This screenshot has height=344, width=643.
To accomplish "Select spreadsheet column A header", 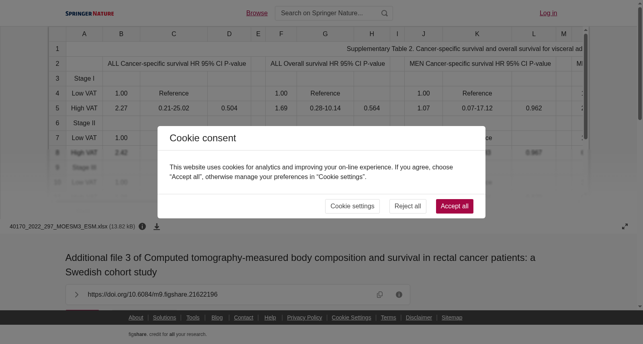I will 84,34.
